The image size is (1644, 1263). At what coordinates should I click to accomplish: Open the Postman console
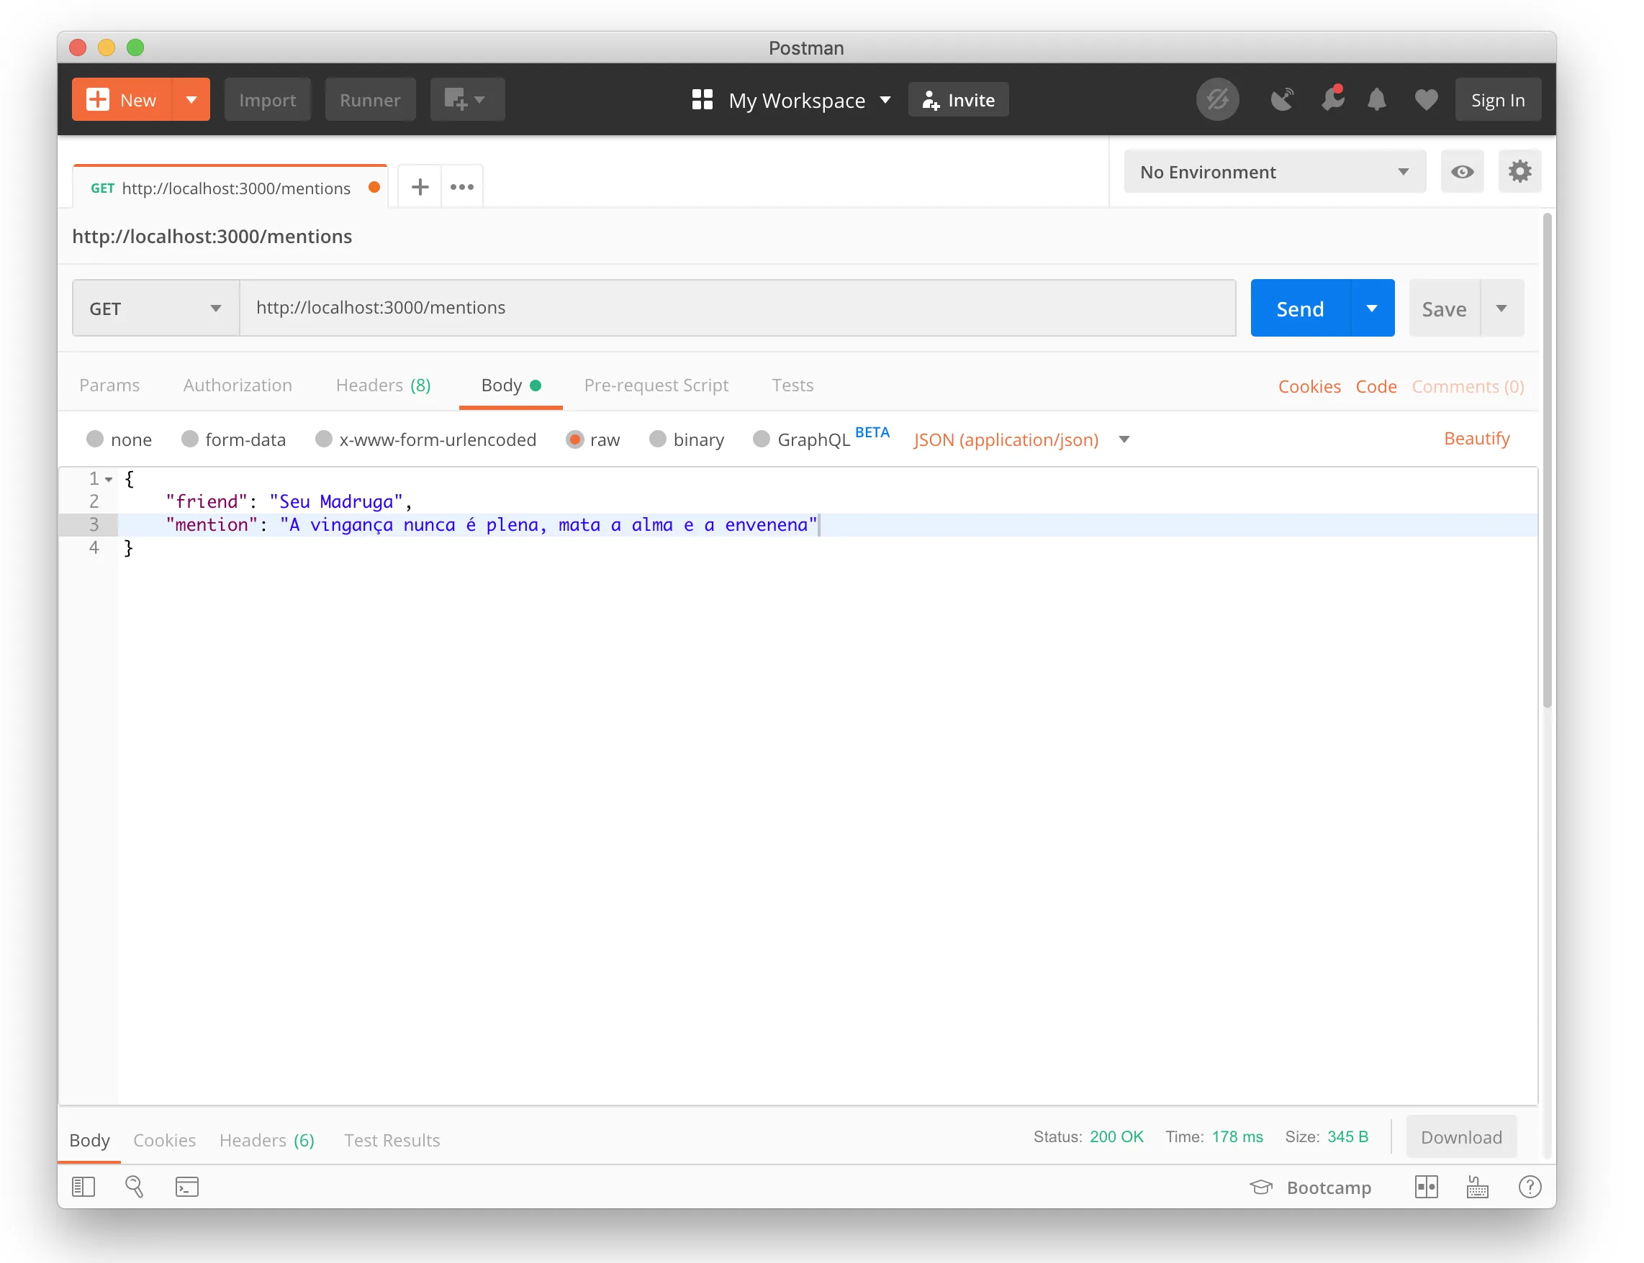(x=186, y=1186)
